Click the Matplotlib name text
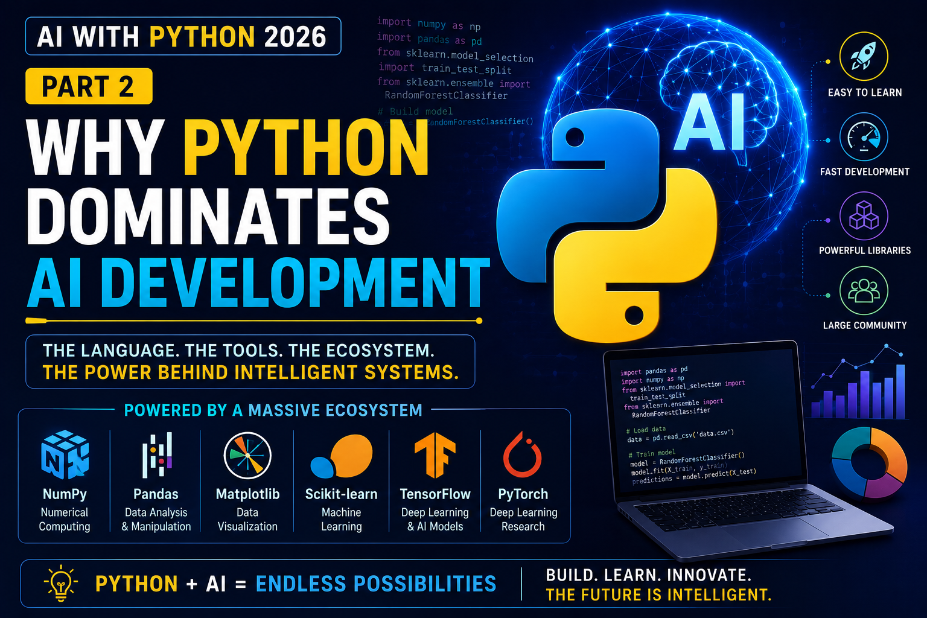 point(247,494)
